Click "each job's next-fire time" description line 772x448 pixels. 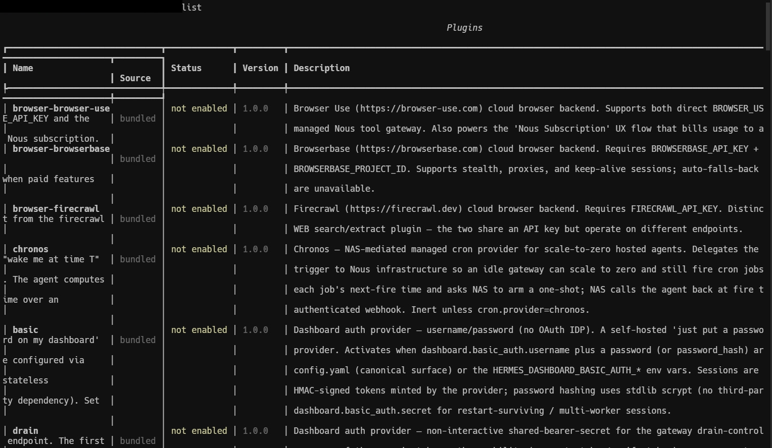(528, 290)
